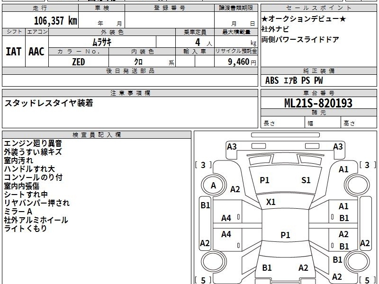This screenshot has width=379, height=284.
Task: Click the ライトくもり inspector note
Action: point(26,229)
